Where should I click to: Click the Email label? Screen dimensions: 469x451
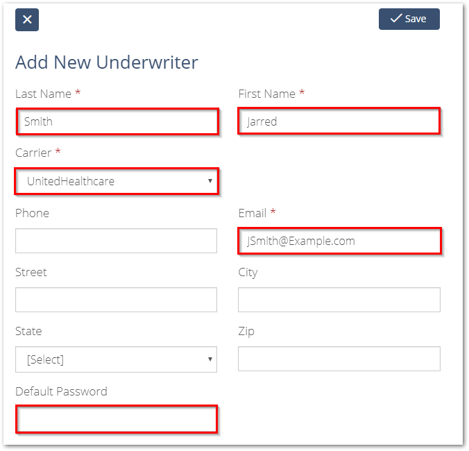coord(252,213)
